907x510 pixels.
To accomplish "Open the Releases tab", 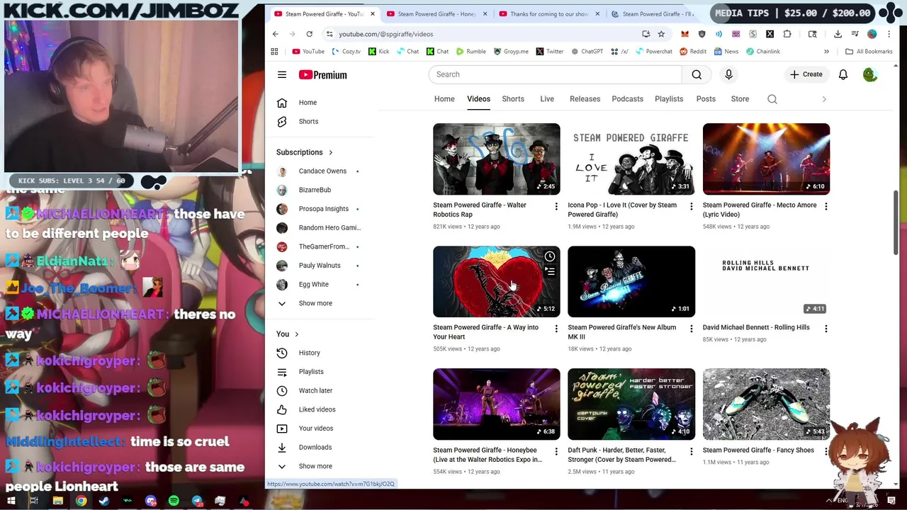I will (x=585, y=99).
